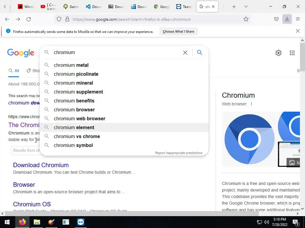
Task: Click the padlock site security icon
Action: click(x=67, y=19)
